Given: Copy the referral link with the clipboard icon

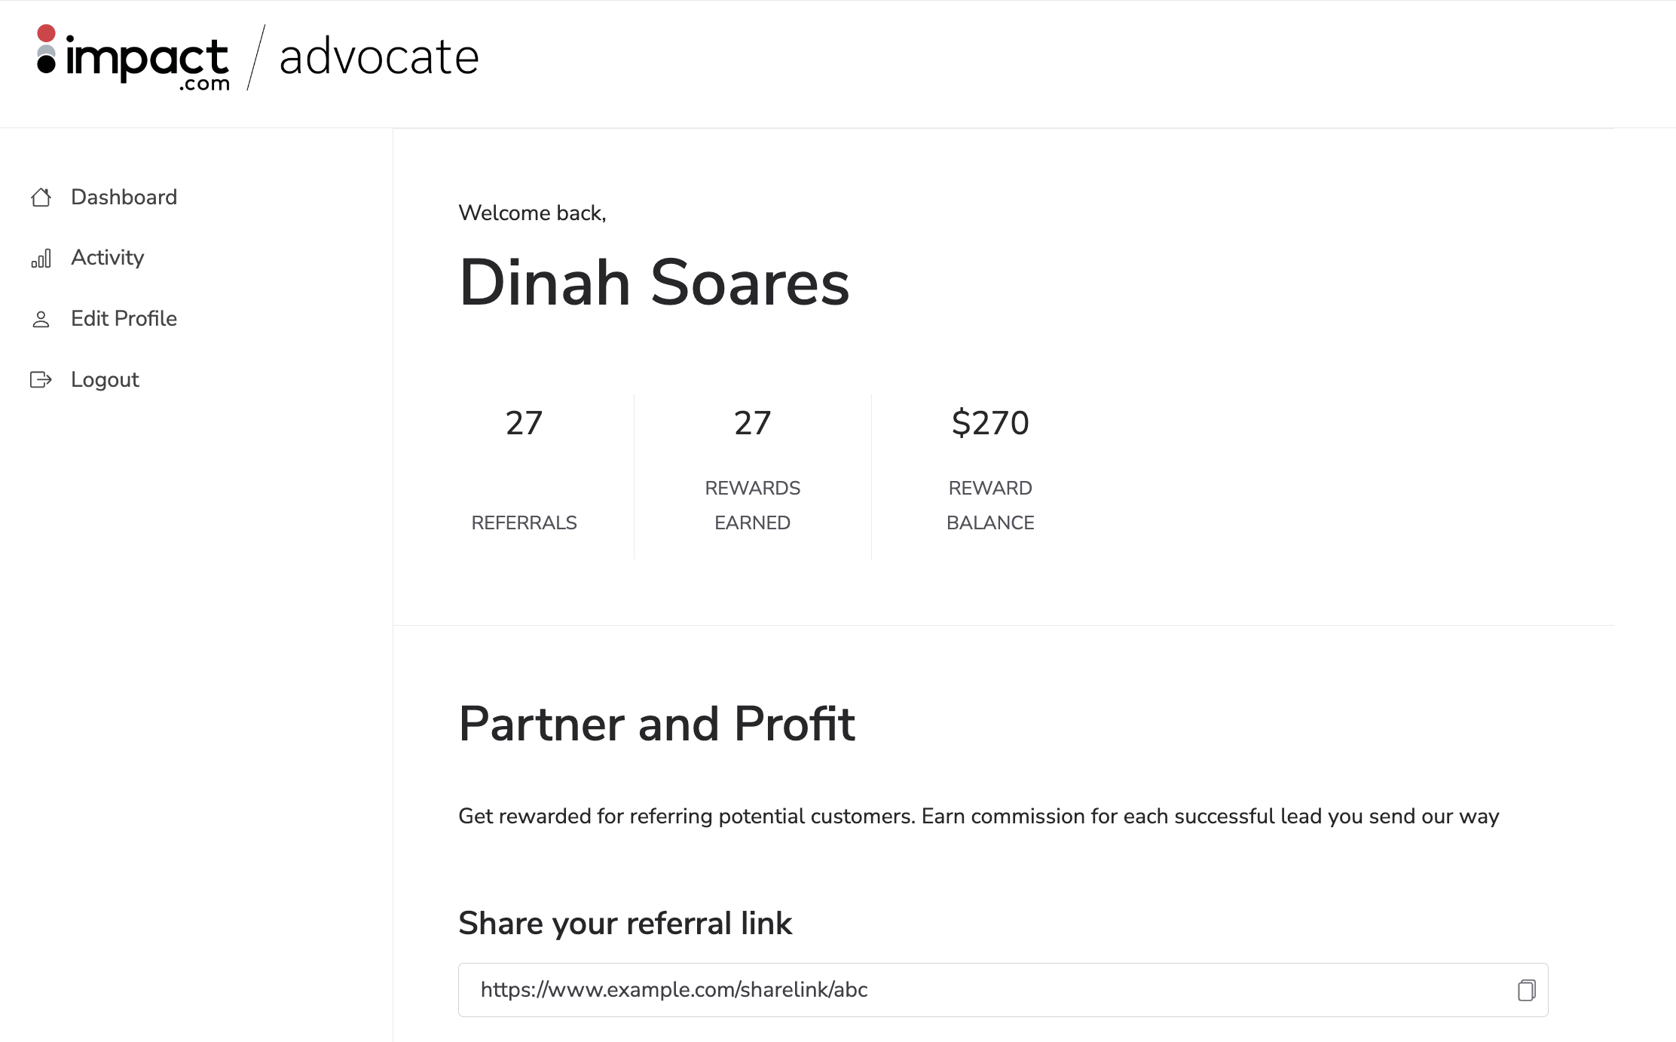Looking at the screenshot, I should coord(1526,990).
